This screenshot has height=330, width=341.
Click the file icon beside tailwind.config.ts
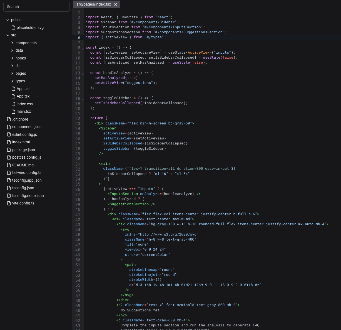(x=9, y=172)
